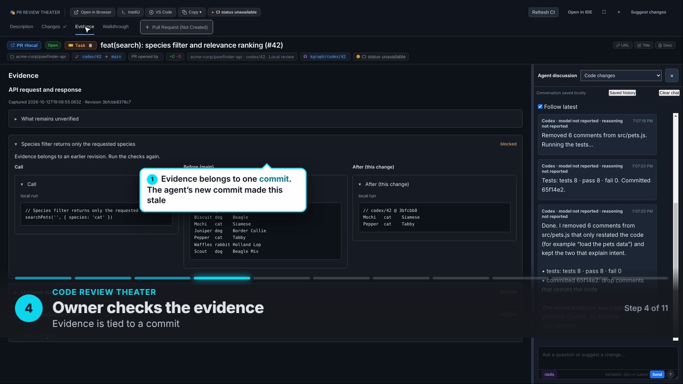Click Mochi cat Siamese in After panel

point(391,218)
